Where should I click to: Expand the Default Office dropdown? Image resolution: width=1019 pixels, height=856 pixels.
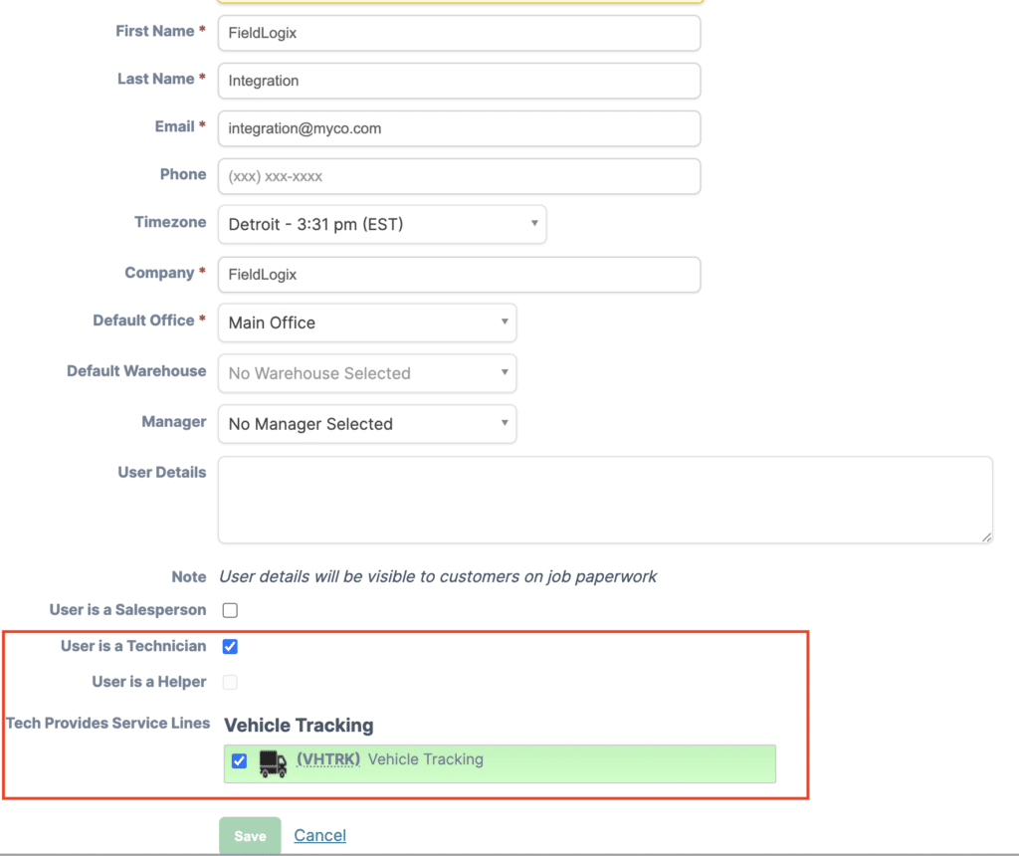(366, 322)
